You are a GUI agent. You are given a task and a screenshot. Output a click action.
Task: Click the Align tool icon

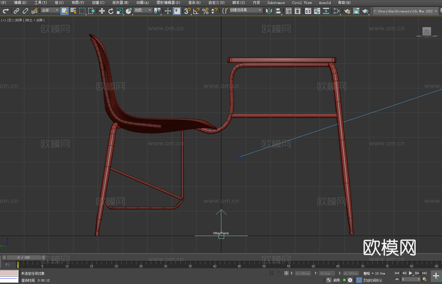point(278,11)
